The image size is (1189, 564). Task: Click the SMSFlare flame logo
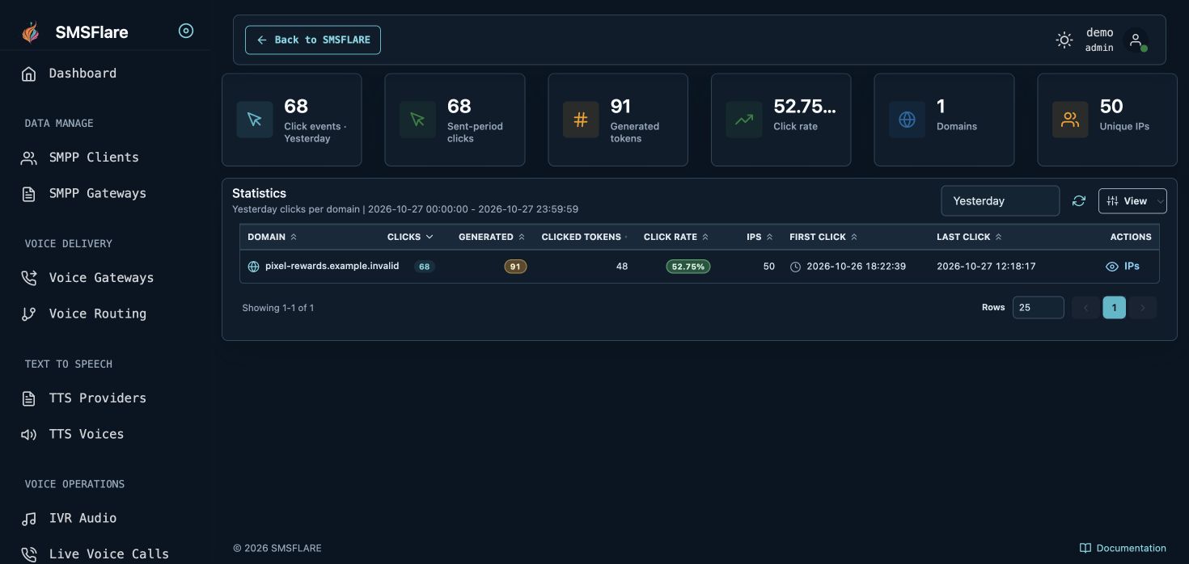pos(30,32)
